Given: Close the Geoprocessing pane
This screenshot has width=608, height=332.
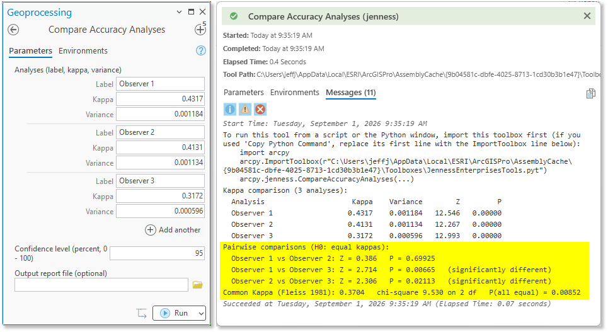Looking at the screenshot, I should (x=202, y=12).
